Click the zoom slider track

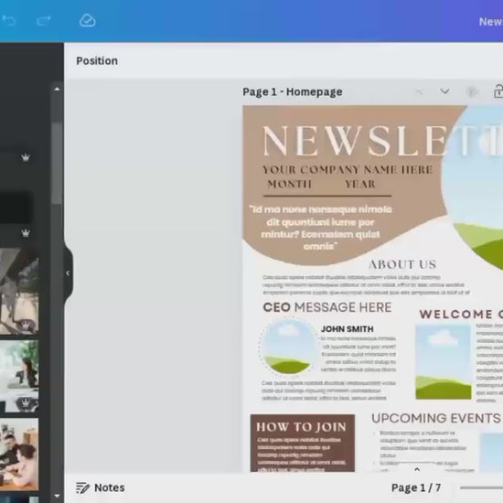point(481,488)
